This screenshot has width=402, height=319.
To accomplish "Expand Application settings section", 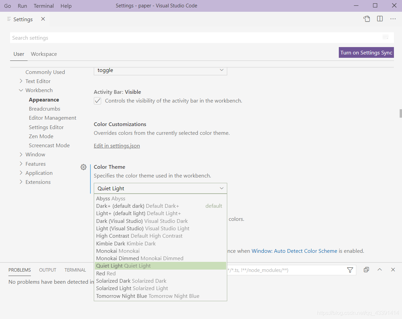I will 21,173.
